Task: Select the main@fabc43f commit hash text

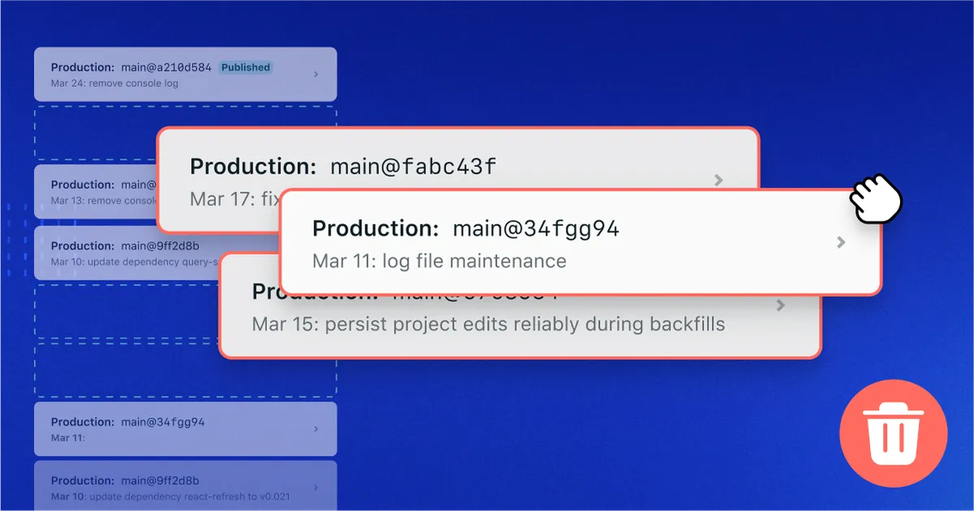Action: [x=412, y=167]
